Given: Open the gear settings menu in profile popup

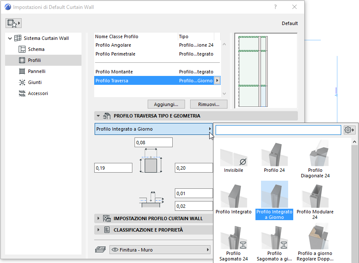Looking at the screenshot, I should 349,130.
